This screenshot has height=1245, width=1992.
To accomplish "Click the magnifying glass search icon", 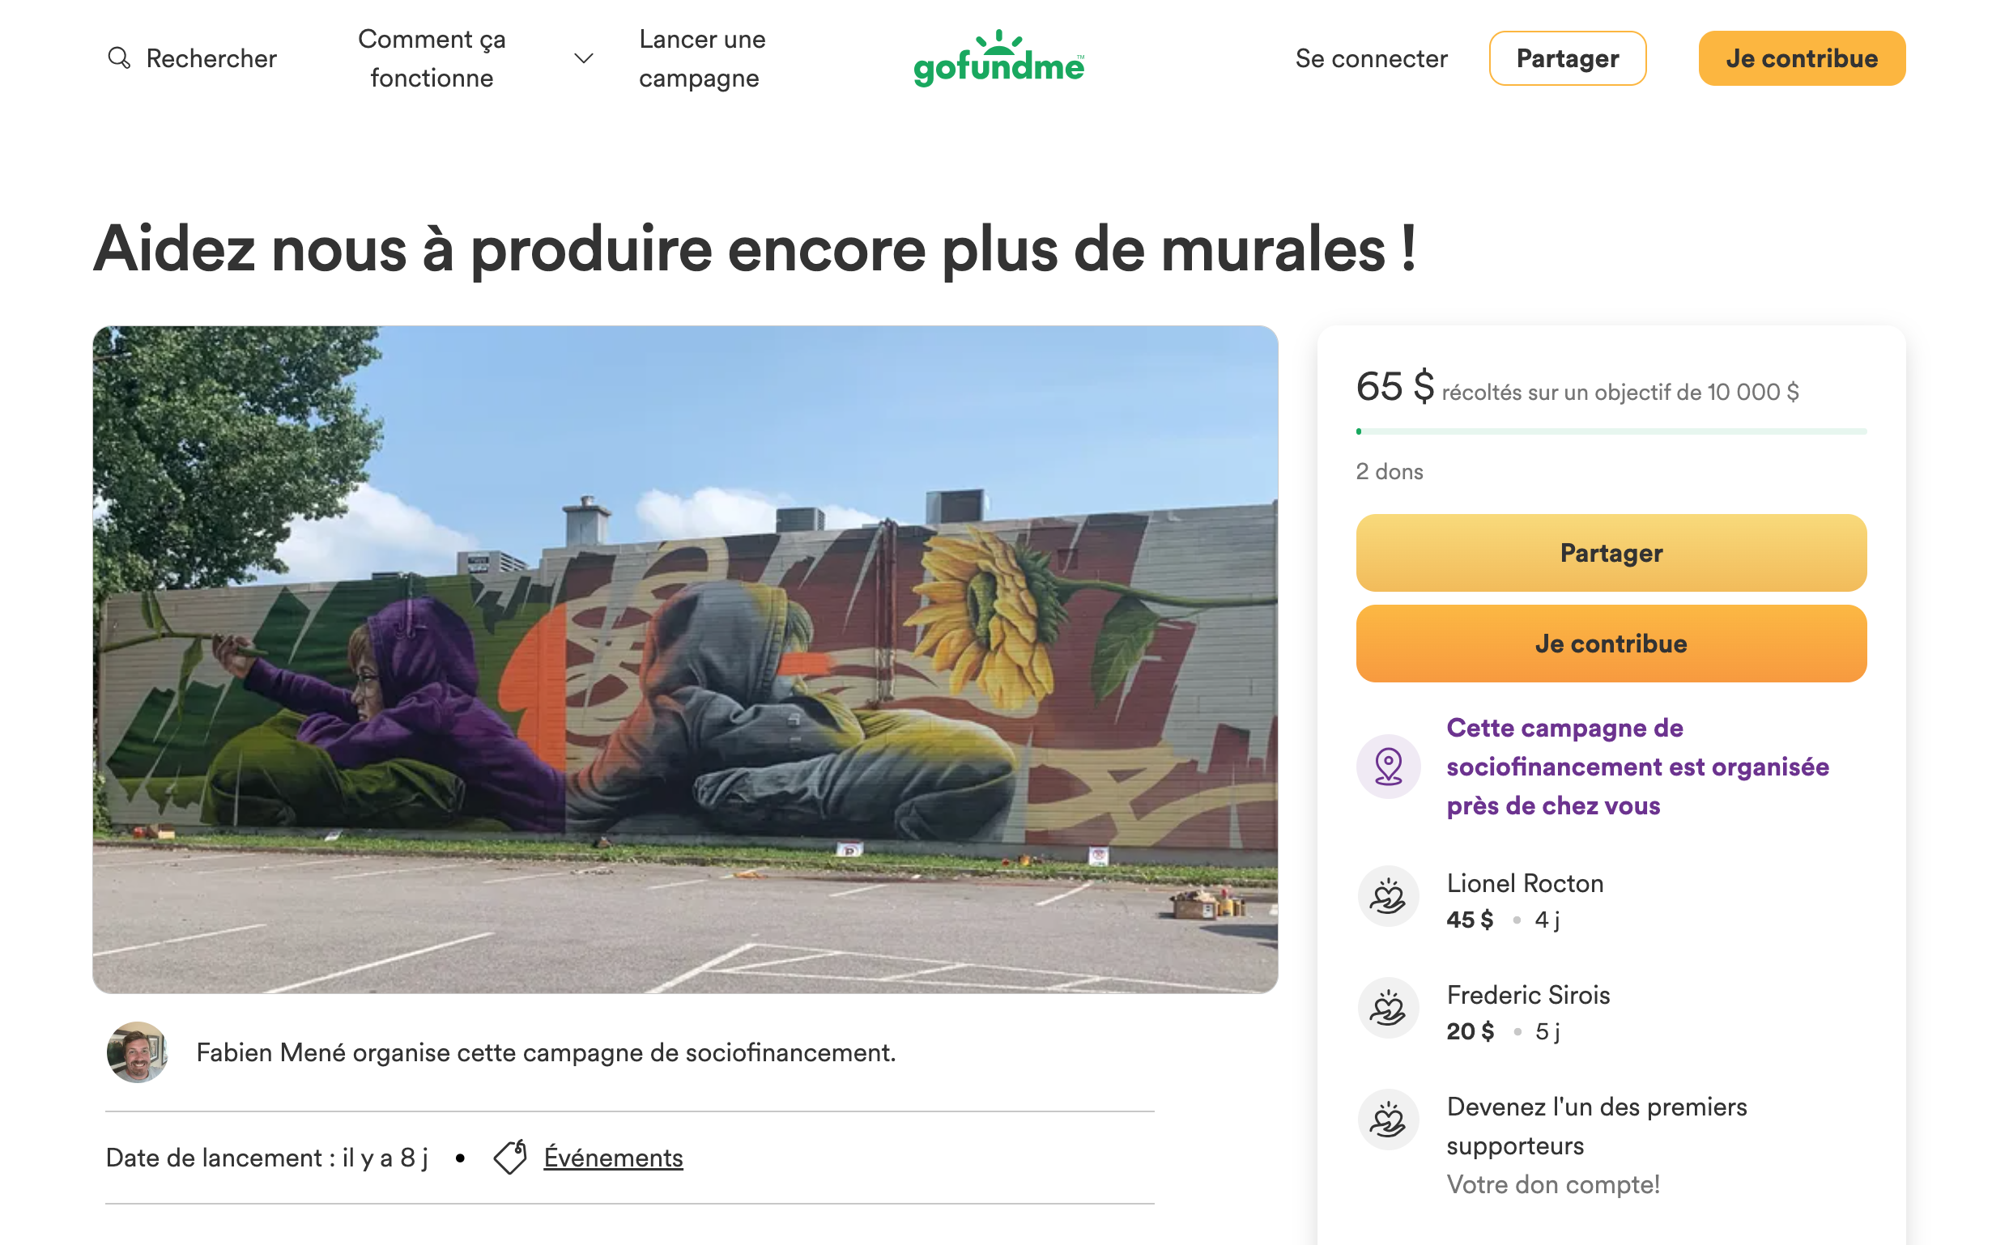I will 119,57.
